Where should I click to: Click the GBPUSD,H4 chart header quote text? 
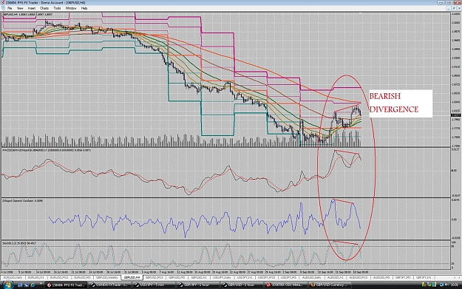pyautogui.click(x=27, y=14)
